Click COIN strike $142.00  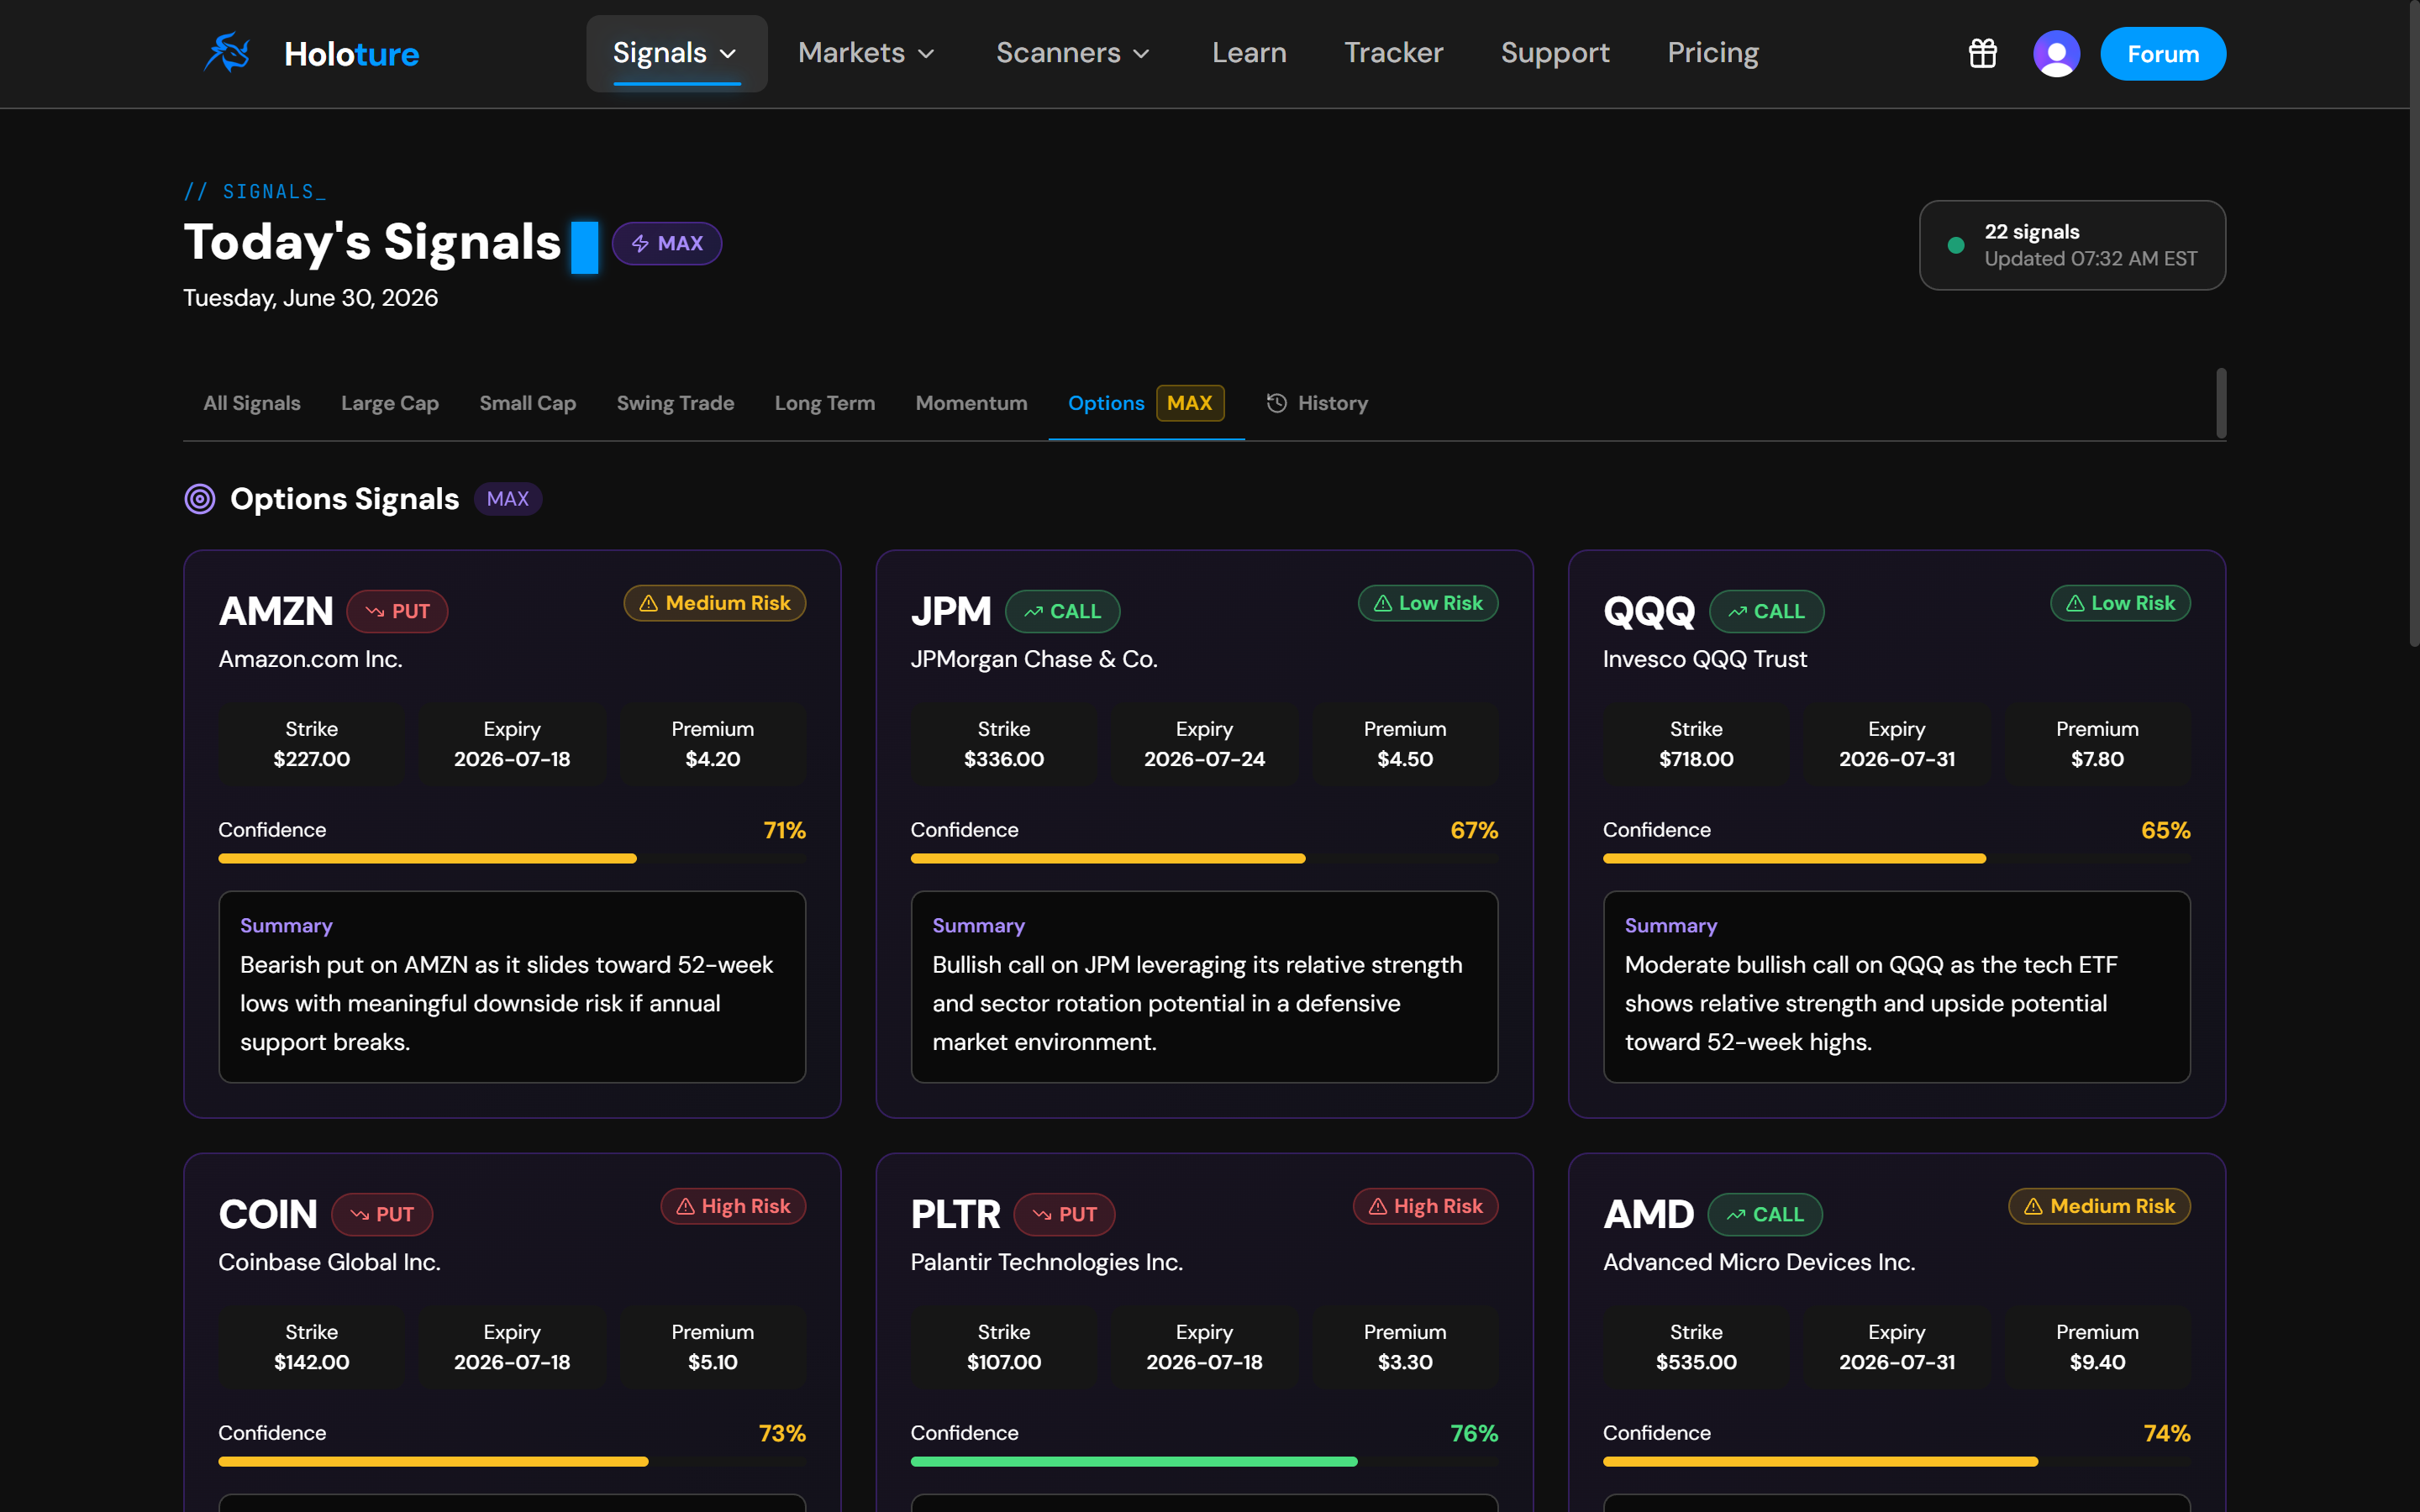click(x=312, y=1362)
